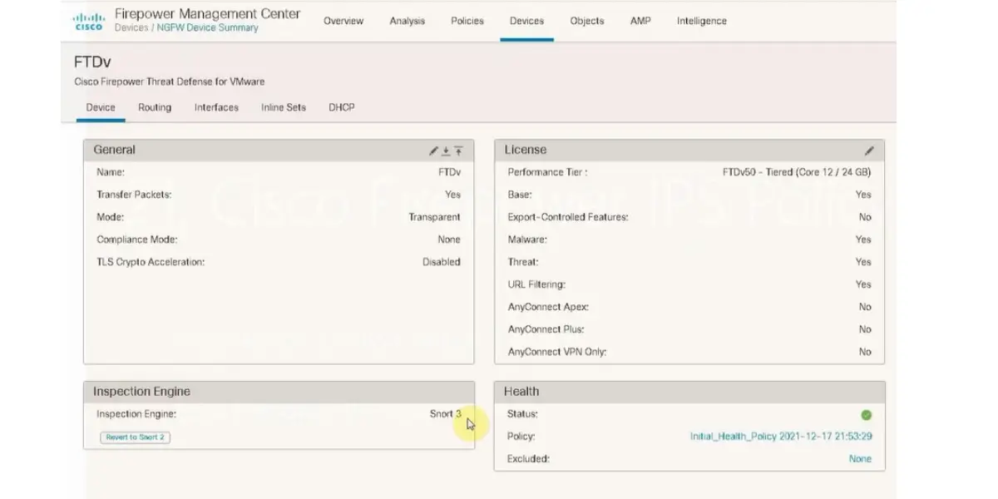Open the Intelligence menu

(702, 21)
